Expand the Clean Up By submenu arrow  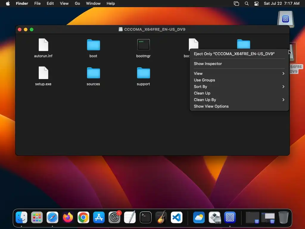tap(284, 100)
